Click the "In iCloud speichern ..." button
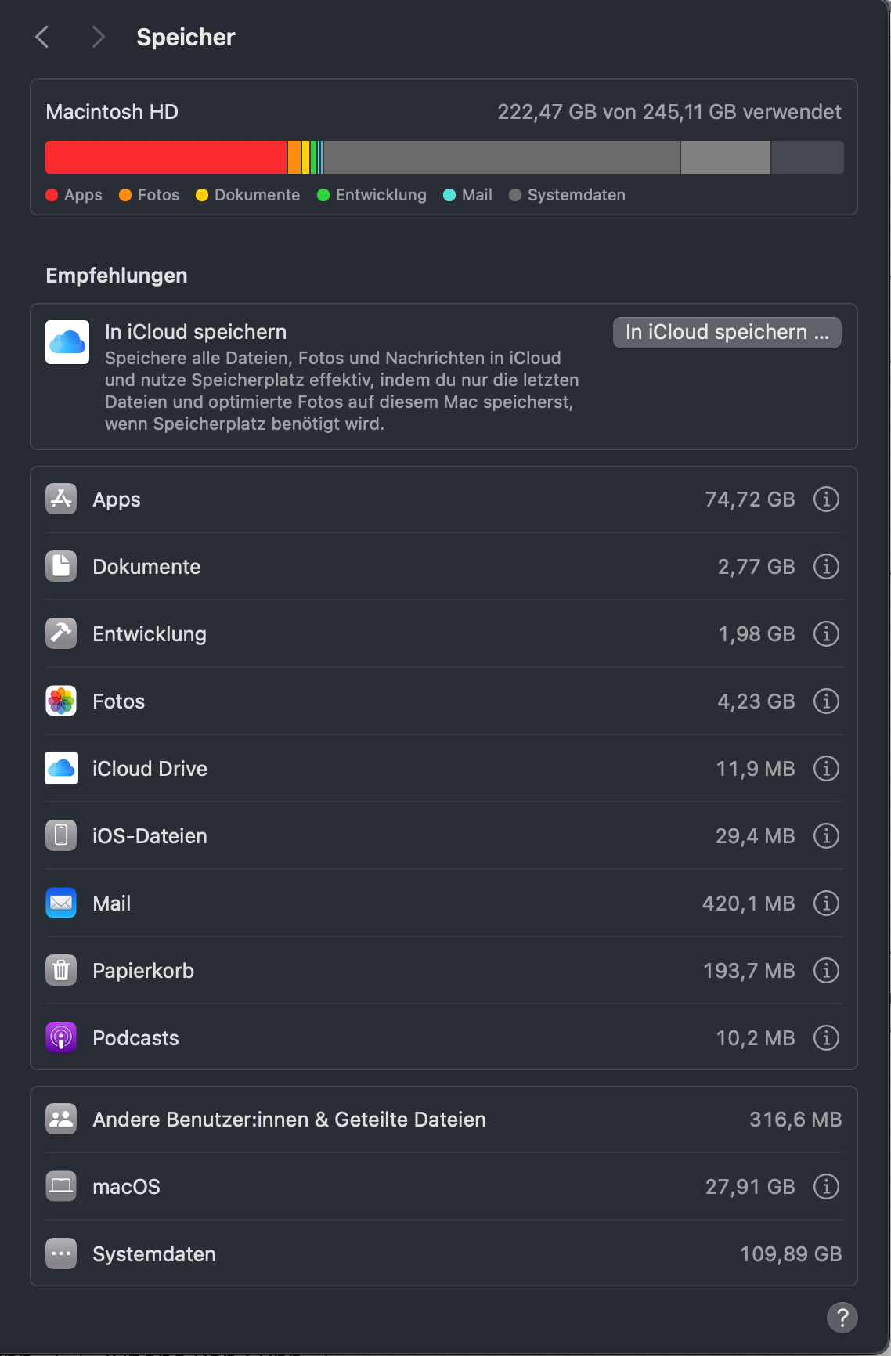The width and height of the screenshot is (891, 1356). (x=727, y=333)
